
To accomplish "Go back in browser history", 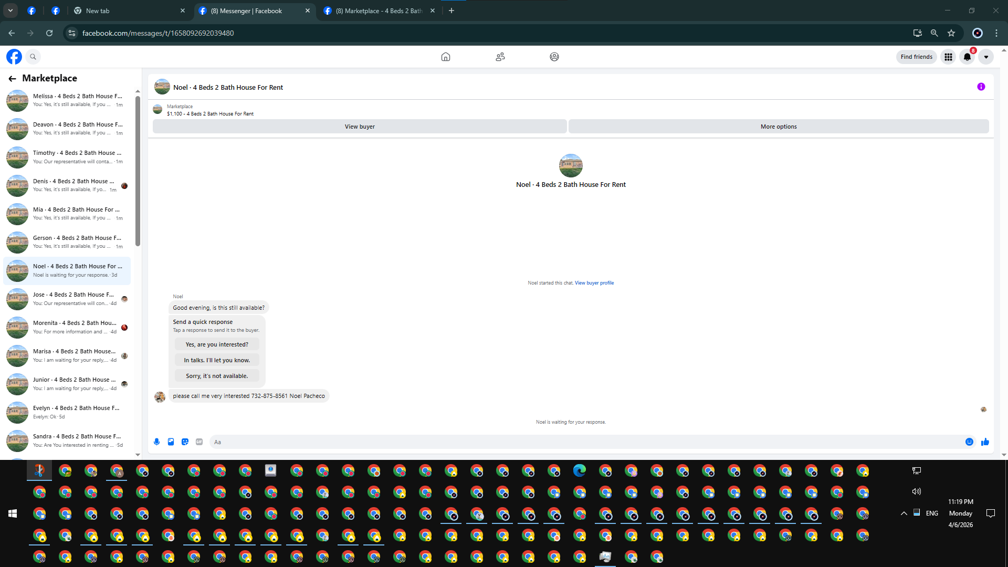I will tap(12, 33).
